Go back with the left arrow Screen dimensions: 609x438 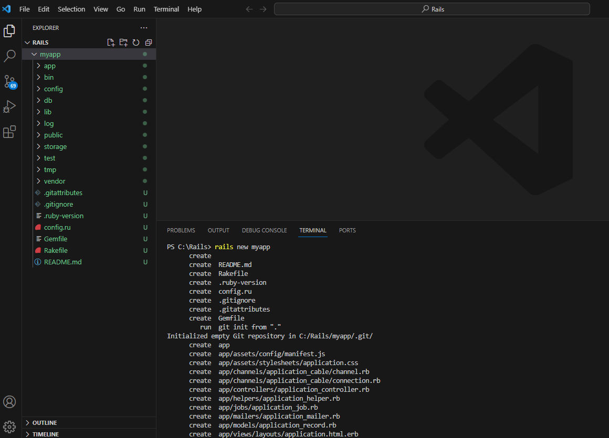(x=249, y=9)
